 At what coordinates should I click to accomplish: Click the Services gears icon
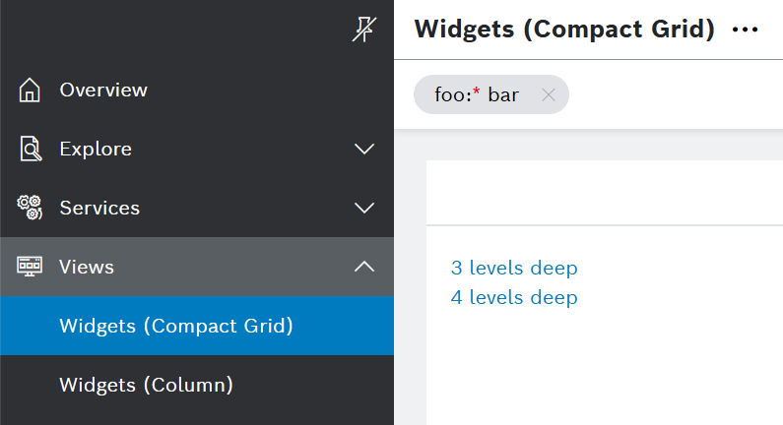[x=31, y=208]
